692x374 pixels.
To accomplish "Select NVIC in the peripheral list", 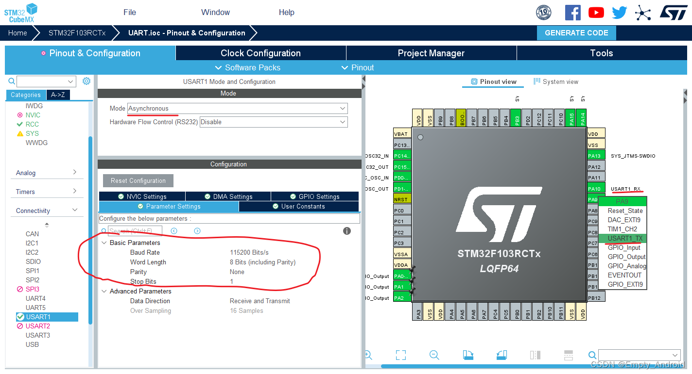I will (x=33, y=115).
